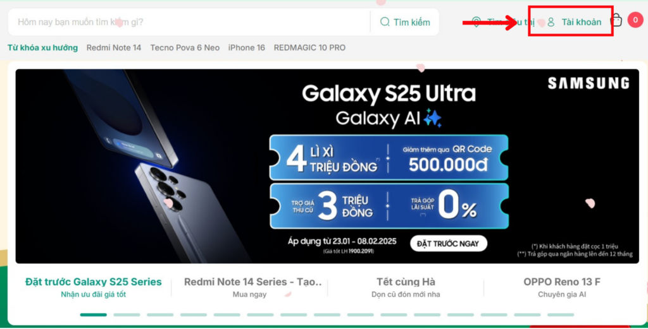Image resolution: width=648 pixels, height=329 pixels.
Task: Switch to Đặt trước Galaxy S25 Series tab
Action: [94, 287]
